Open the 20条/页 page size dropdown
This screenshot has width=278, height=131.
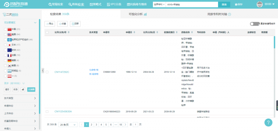pos(68,125)
